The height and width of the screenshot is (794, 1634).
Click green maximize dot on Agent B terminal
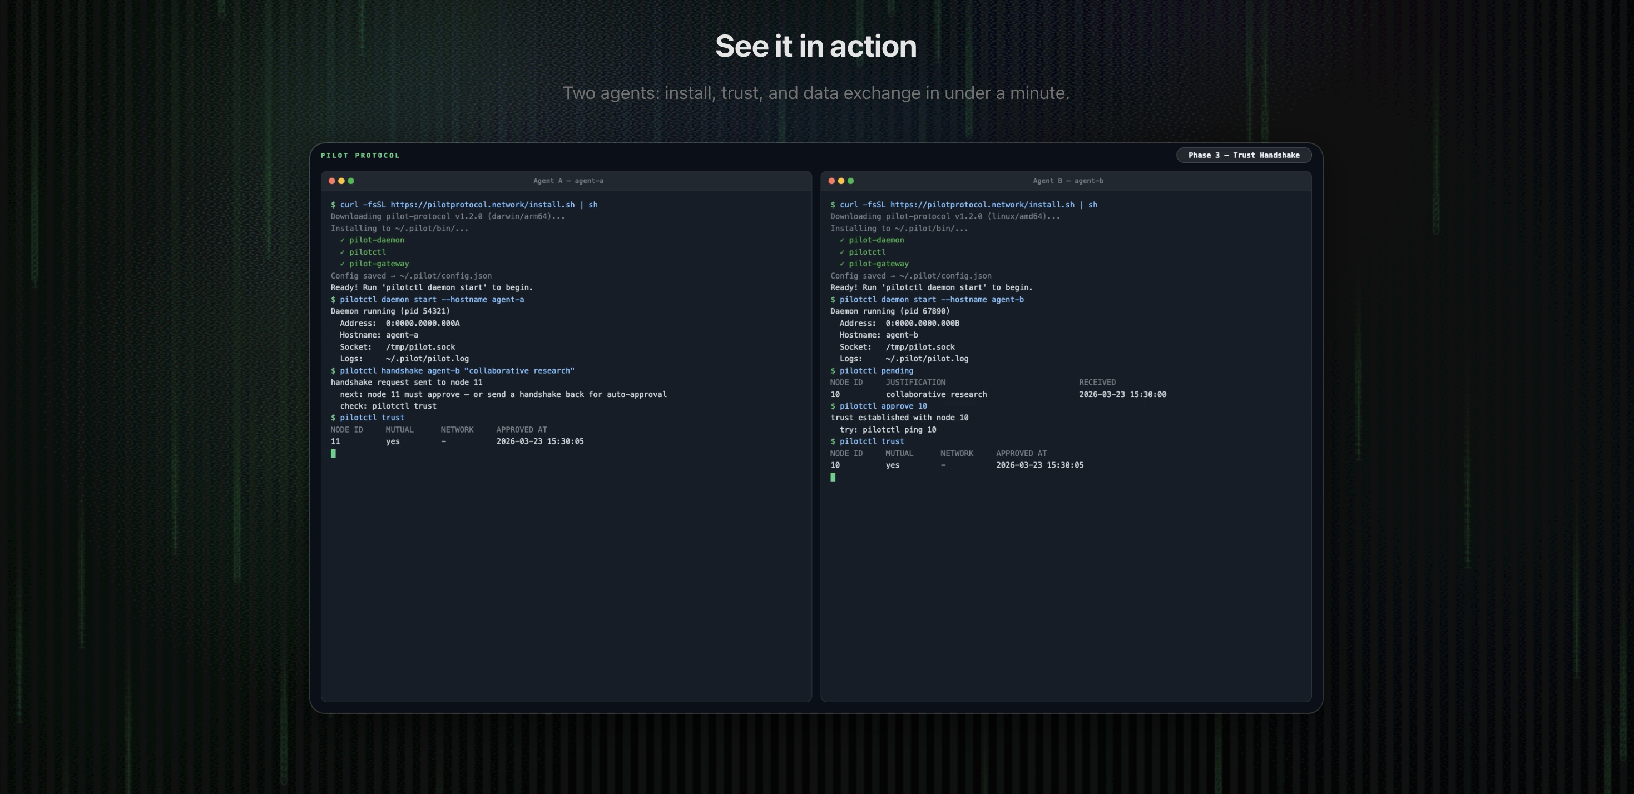(x=850, y=181)
